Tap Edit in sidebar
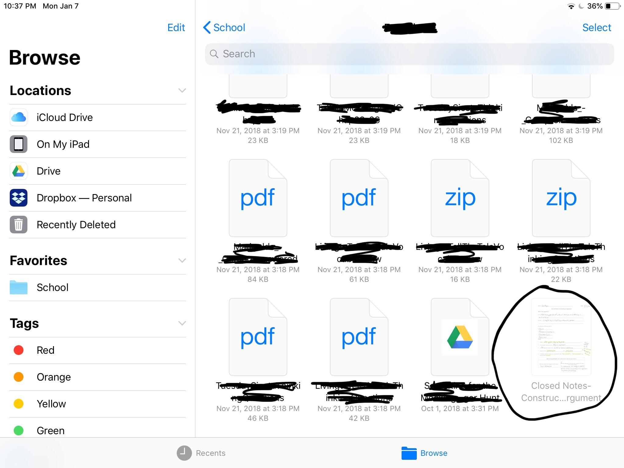This screenshot has height=468, width=624. [176, 28]
